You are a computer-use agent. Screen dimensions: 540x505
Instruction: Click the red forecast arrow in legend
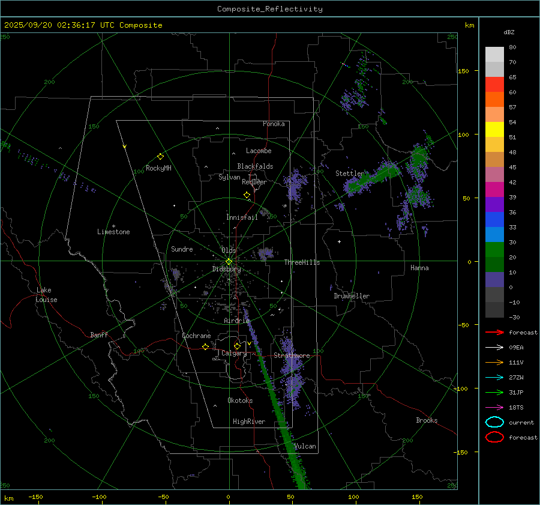pyautogui.click(x=494, y=332)
